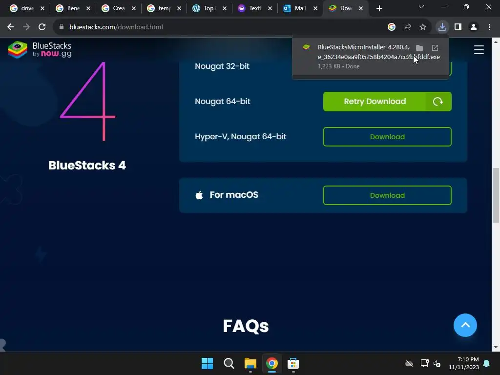Jump back to top of page

pos(465,325)
